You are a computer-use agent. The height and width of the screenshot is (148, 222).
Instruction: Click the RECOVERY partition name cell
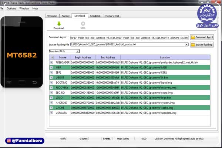62,88
